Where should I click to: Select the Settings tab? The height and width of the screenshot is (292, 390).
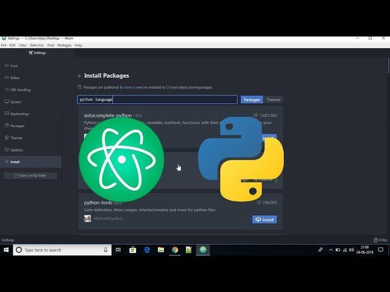[37, 53]
